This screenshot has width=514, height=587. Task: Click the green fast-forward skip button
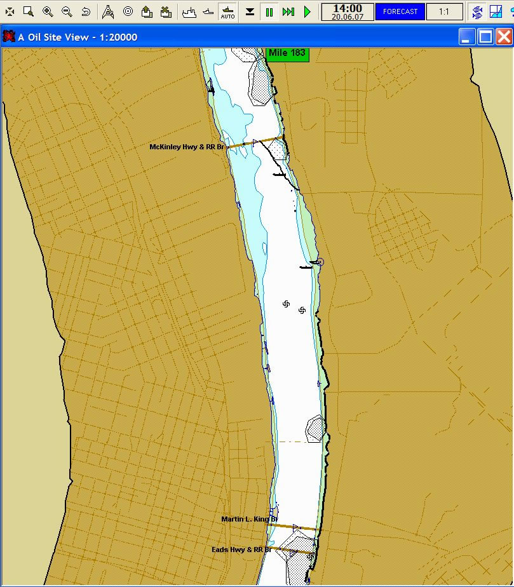pyautogui.click(x=288, y=12)
